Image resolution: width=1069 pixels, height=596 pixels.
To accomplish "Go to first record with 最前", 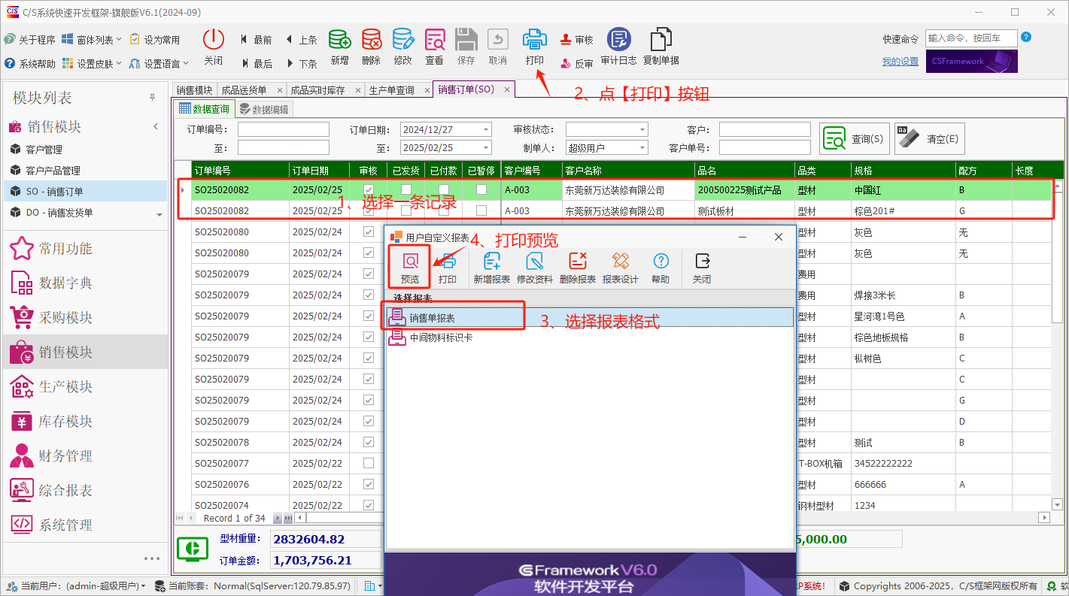I will 257,39.
